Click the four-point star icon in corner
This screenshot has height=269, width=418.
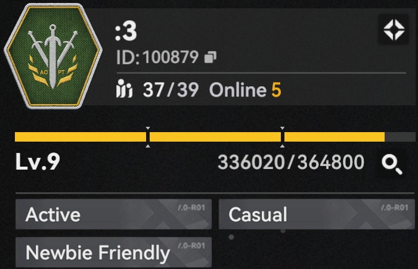394,30
